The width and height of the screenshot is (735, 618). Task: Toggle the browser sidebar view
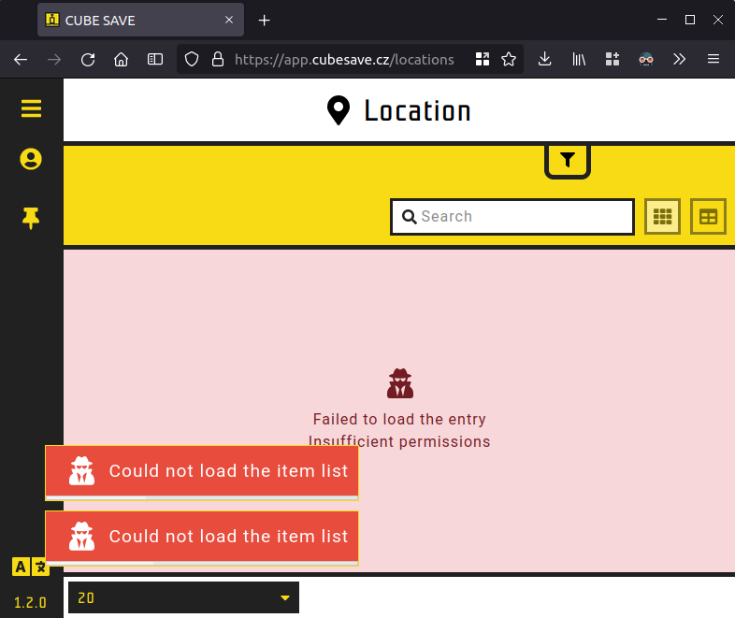[155, 59]
